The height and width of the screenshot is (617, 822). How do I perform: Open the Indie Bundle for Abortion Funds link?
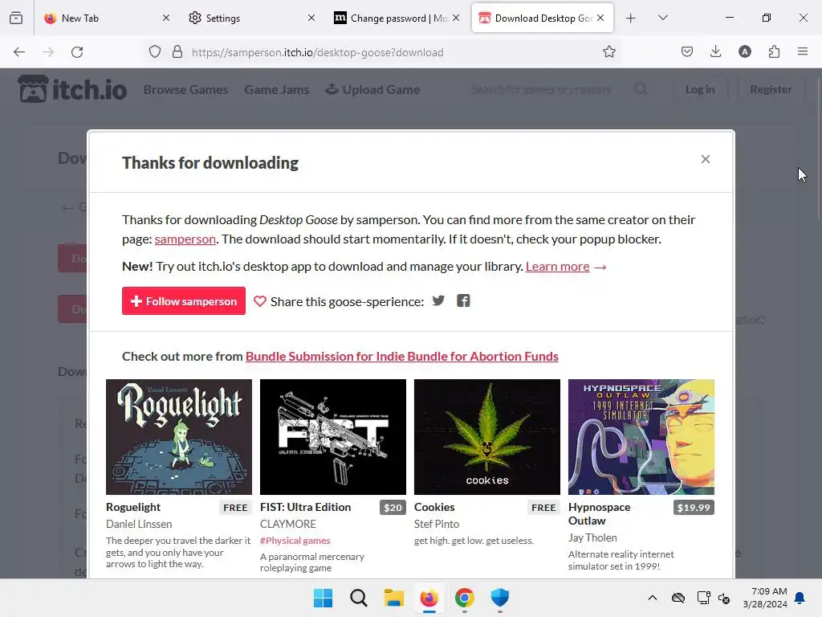pyautogui.click(x=401, y=356)
